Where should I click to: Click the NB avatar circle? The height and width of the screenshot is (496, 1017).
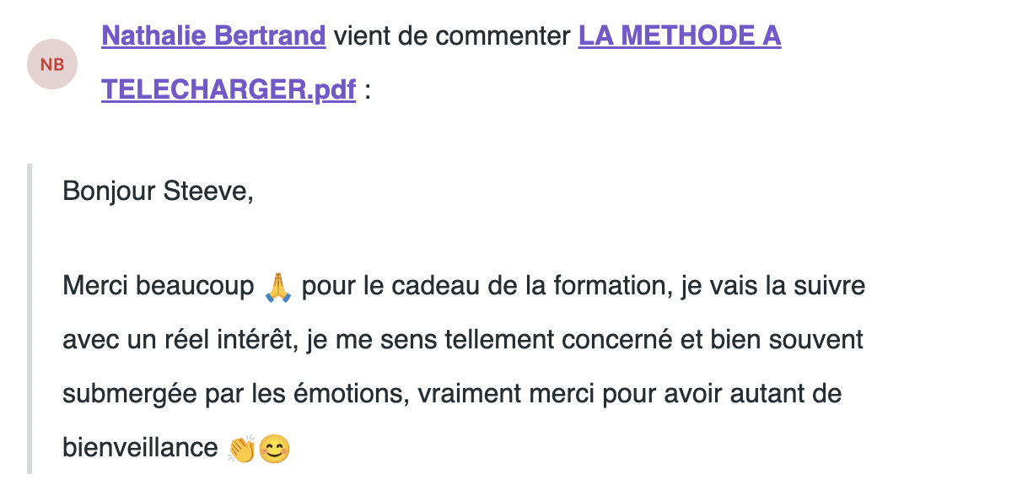(x=52, y=64)
